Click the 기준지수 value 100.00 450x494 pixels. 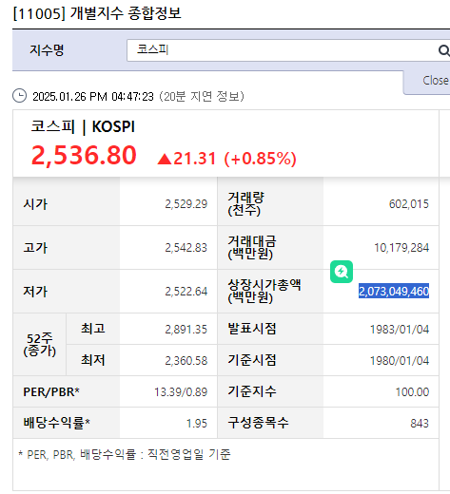tap(412, 392)
